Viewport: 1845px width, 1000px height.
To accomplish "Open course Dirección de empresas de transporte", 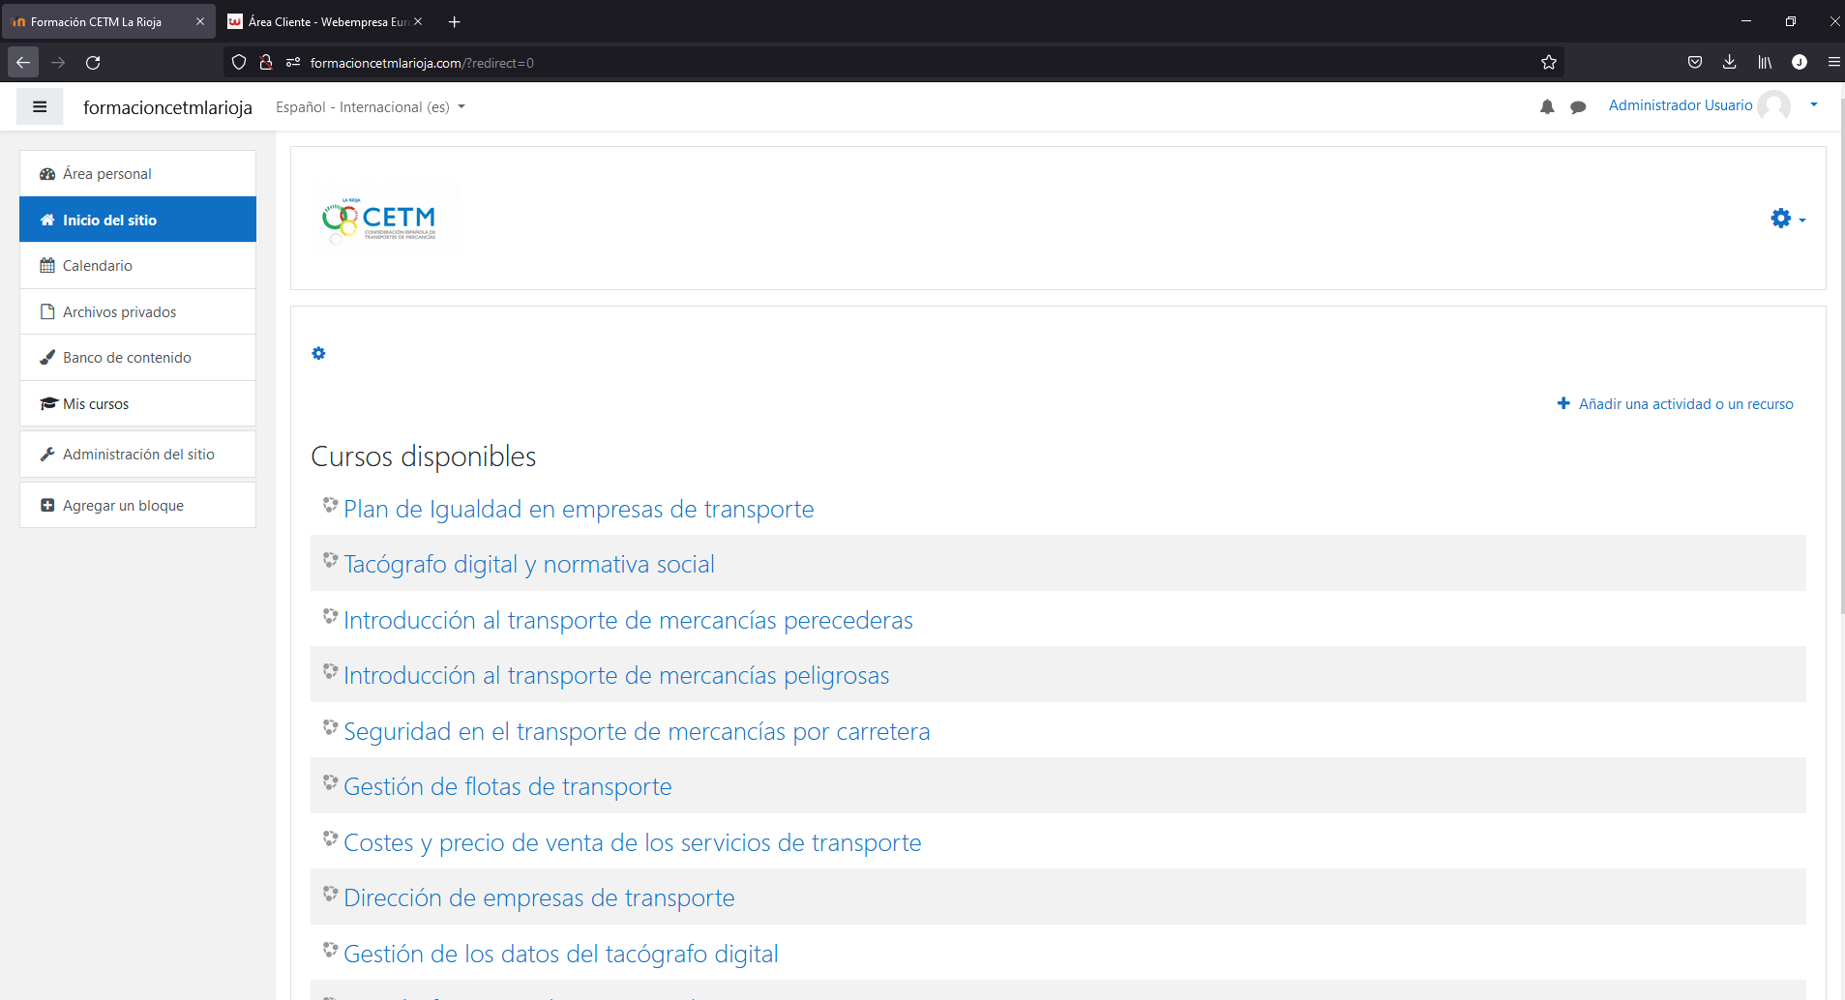I will (539, 897).
